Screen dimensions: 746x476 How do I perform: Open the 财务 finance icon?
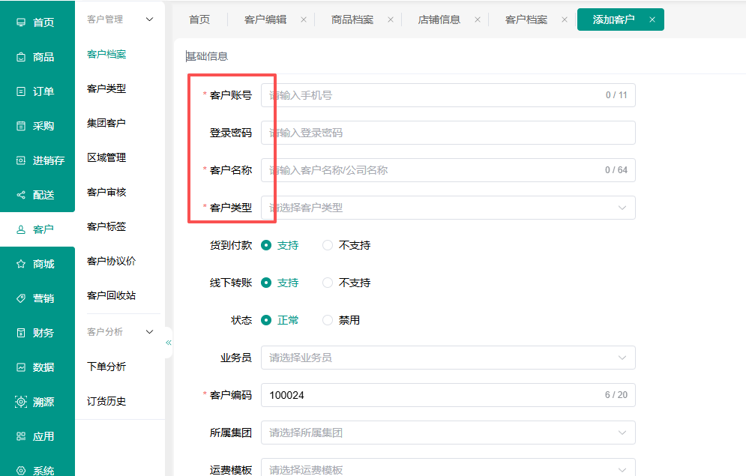[21, 333]
